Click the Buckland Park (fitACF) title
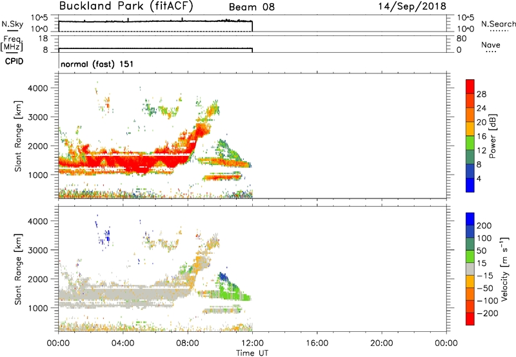The image size is (516, 357). pyautogui.click(x=126, y=6)
